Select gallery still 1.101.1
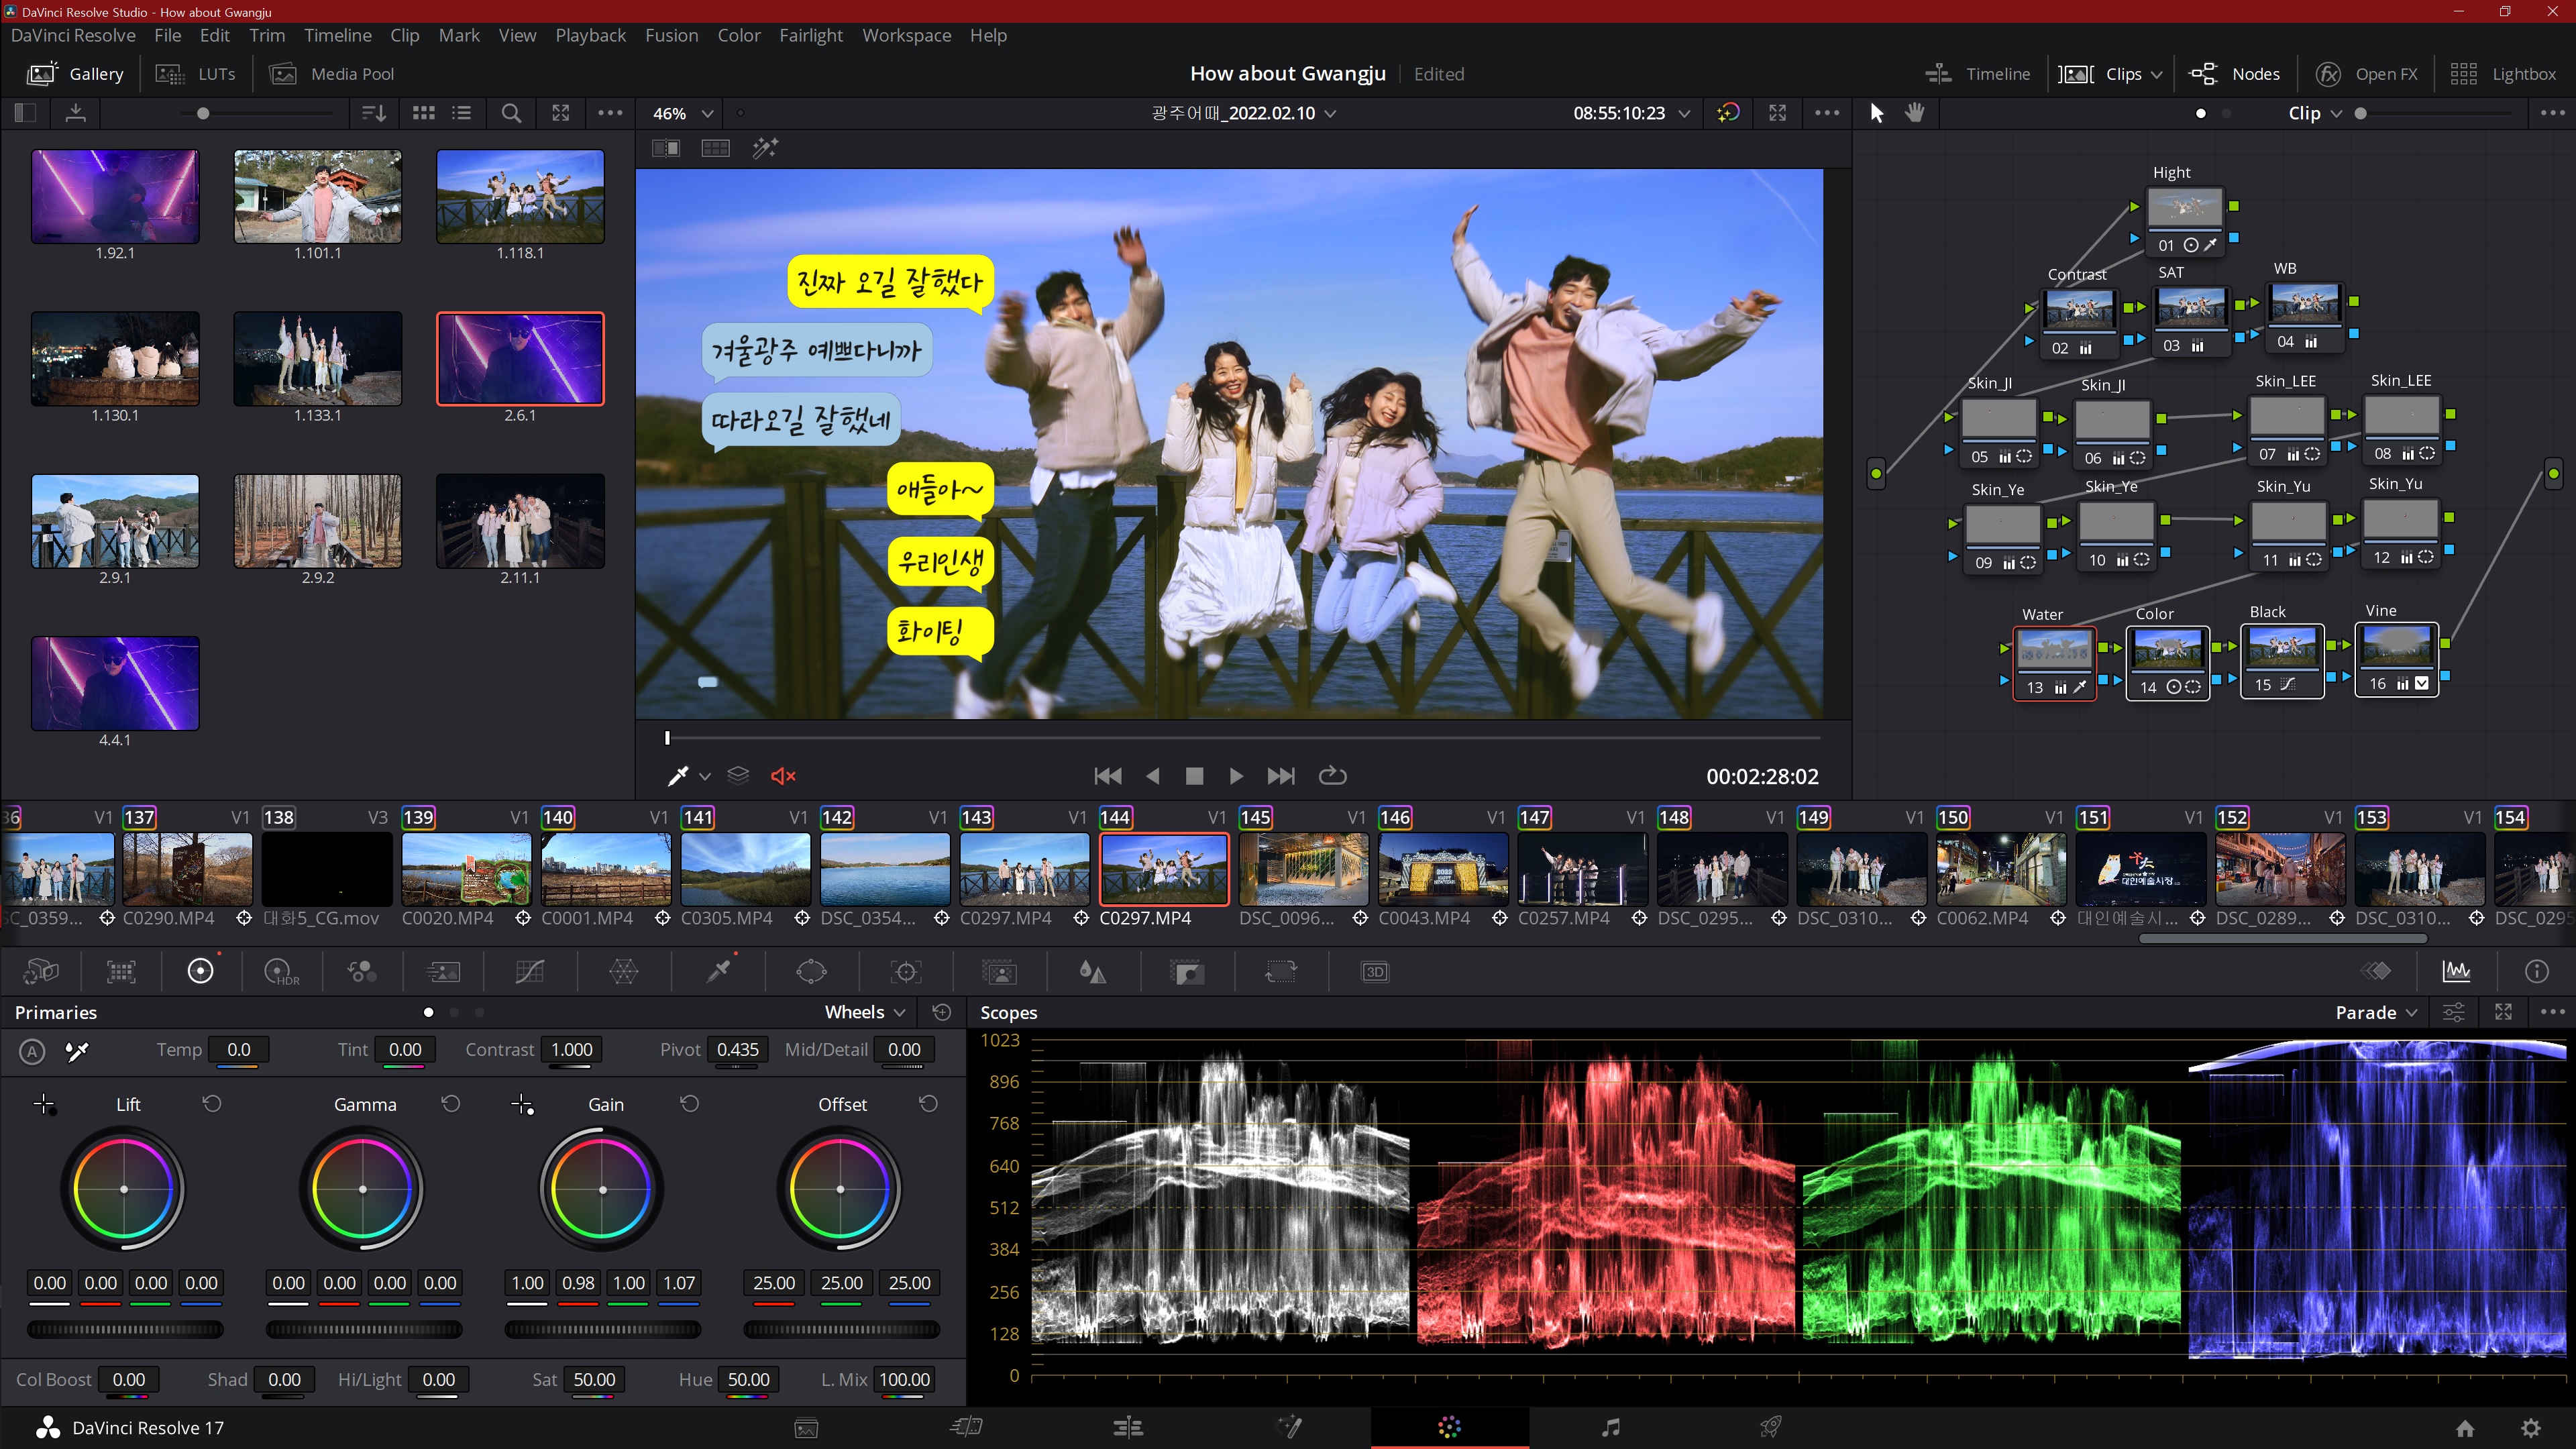The image size is (2576, 1449). tap(317, 197)
